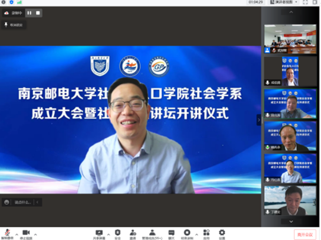Expand audio options arrow next to microphone
The image size is (321, 240).
16,234
